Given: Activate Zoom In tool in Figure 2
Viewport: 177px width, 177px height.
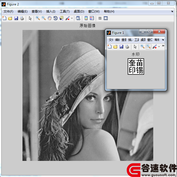Looking at the screenshot, I should click(38, 18).
